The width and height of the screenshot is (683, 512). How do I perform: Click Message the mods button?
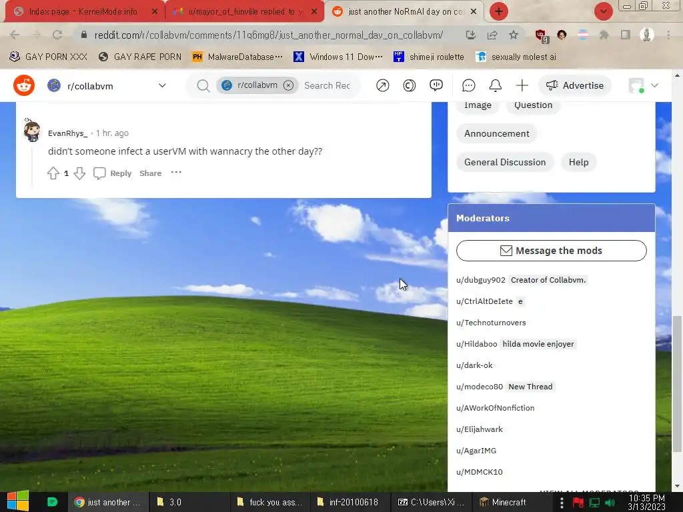tap(552, 251)
